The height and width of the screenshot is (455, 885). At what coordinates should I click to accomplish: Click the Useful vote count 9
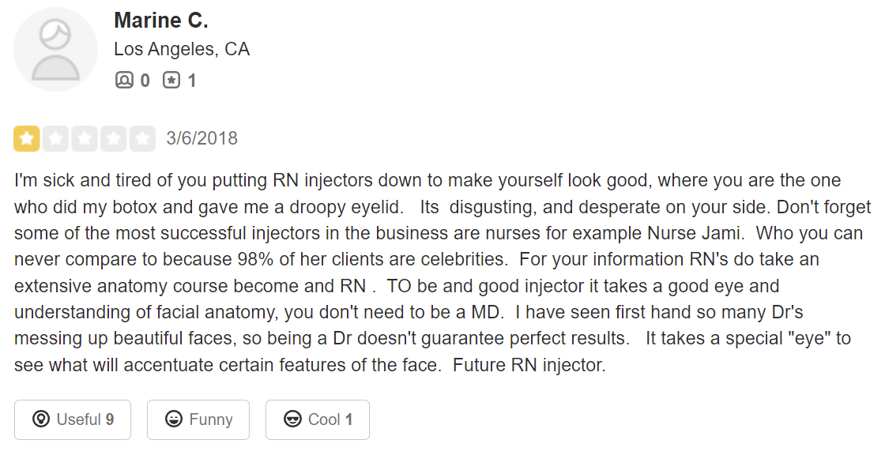coord(110,419)
